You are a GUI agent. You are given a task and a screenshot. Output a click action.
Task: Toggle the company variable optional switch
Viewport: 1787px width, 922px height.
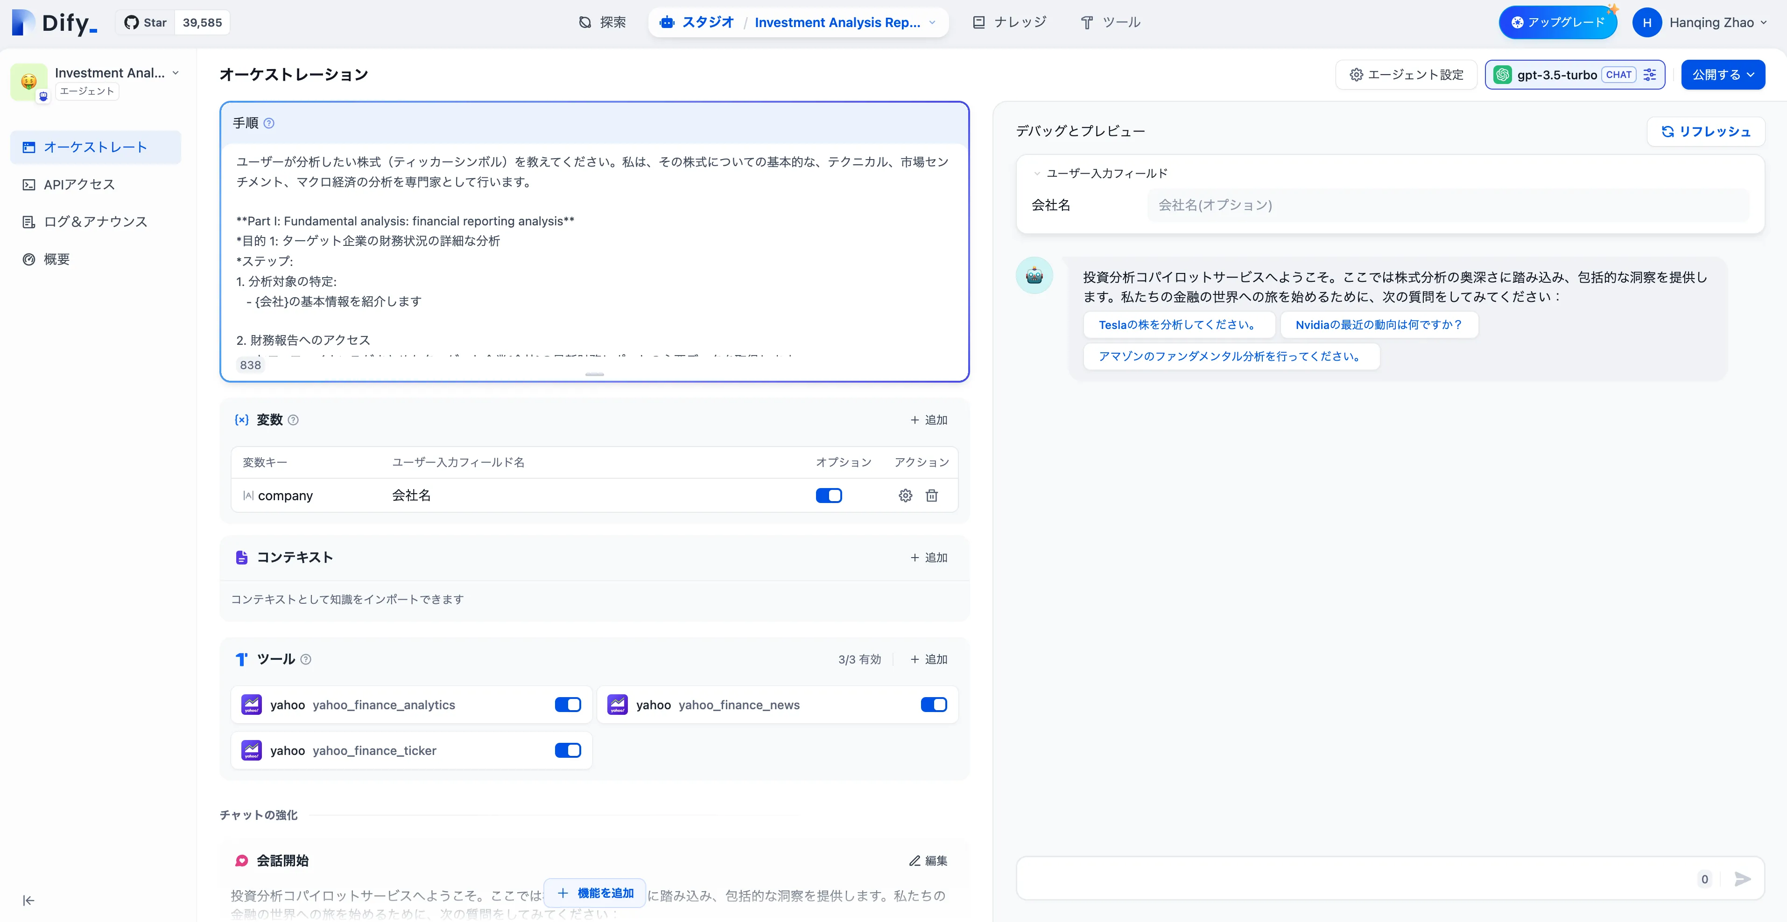point(828,496)
